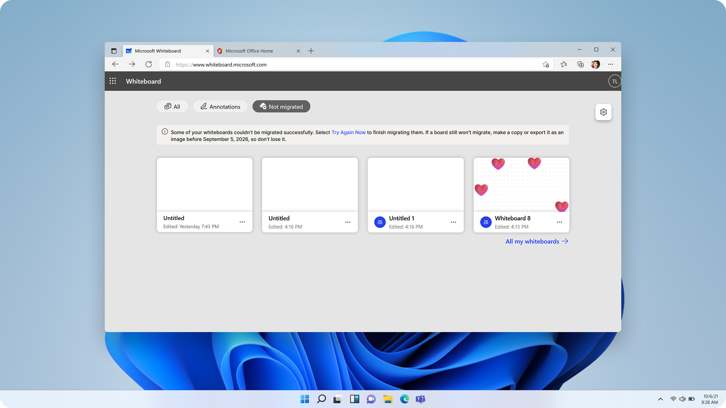Open browser Collections panel
This screenshot has width=726, height=408.
[x=580, y=64]
